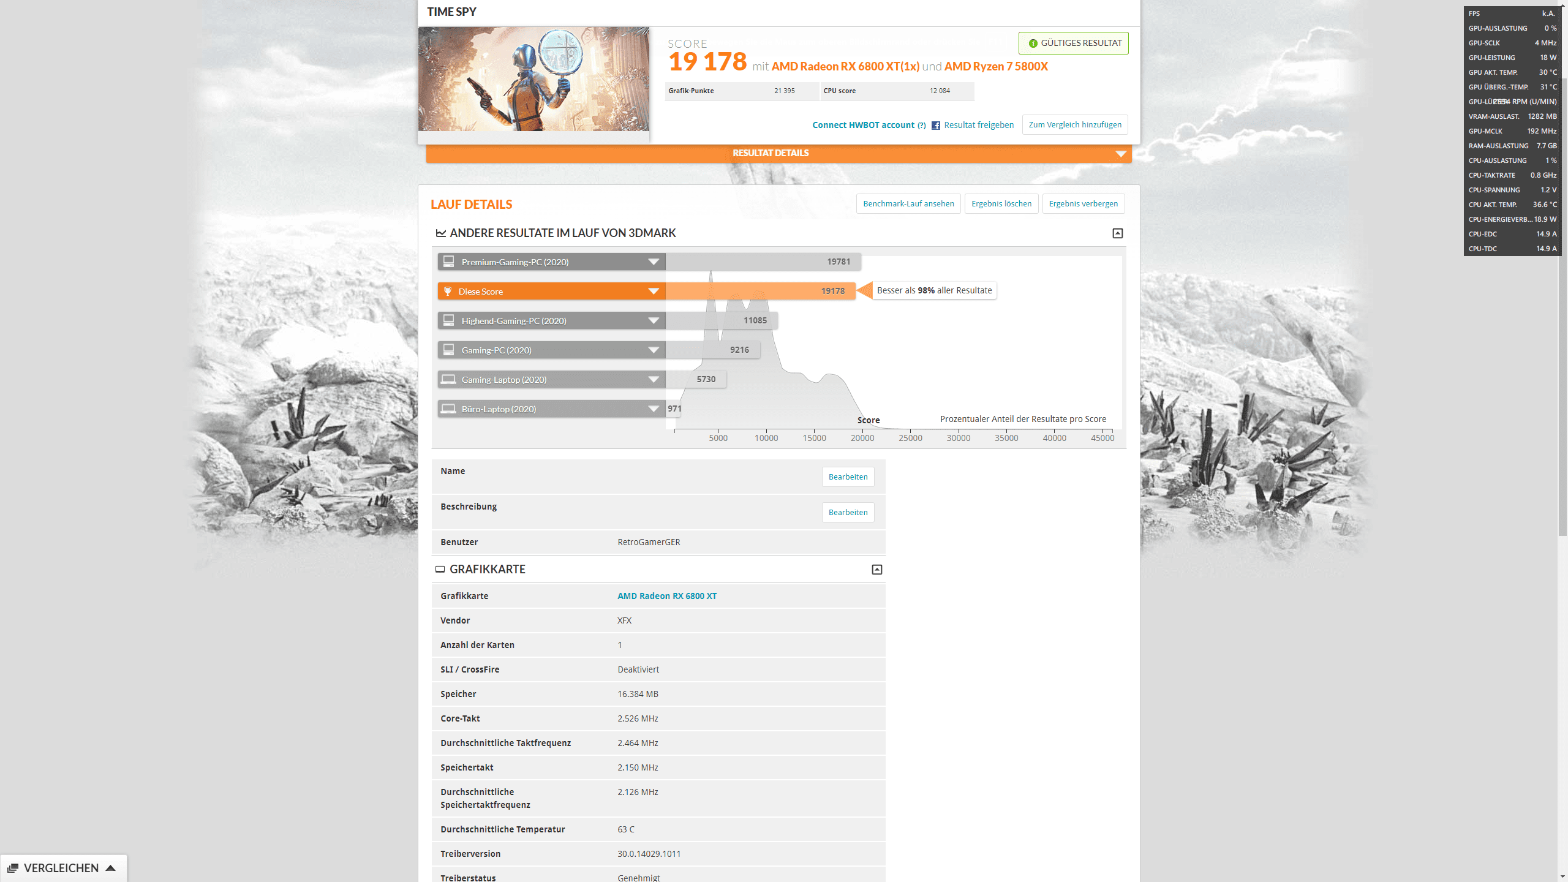Image resolution: width=1568 pixels, height=882 pixels.
Task: Click the SLI / CrossFire value Deaktiviert
Action: pos(638,669)
